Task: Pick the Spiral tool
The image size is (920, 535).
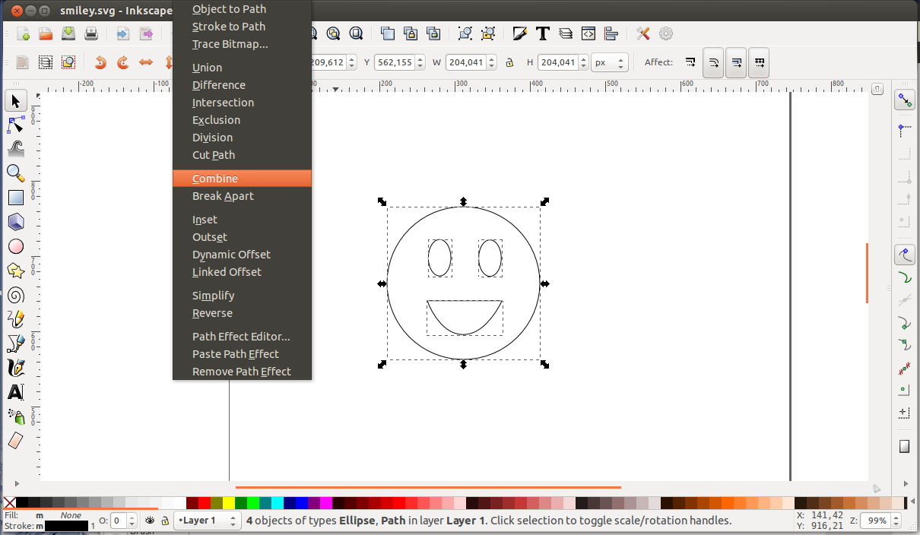Action: (x=15, y=296)
